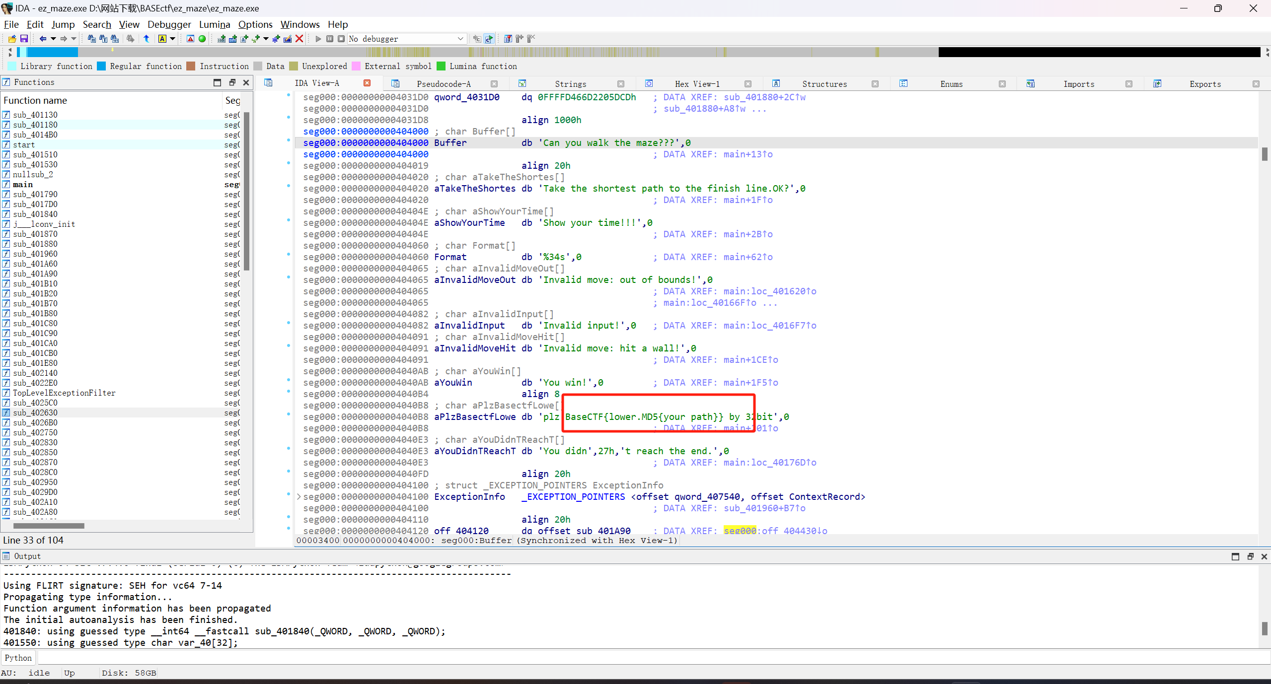The height and width of the screenshot is (684, 1271).
Task: Close the Hex View-1 tab
Action: coord(748,84)
